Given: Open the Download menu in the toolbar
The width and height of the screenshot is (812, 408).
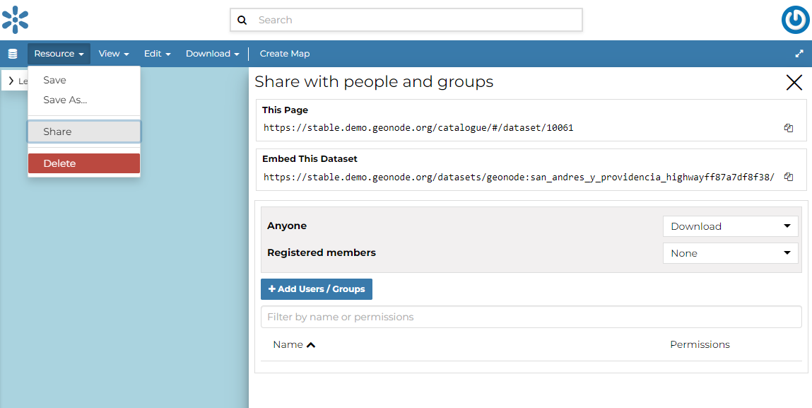Looking at the screenshot, I should point(212,53).
